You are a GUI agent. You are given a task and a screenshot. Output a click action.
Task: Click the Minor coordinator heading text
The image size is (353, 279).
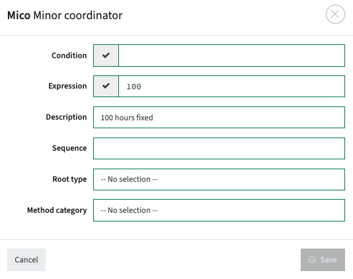click(x=78, y=16)
